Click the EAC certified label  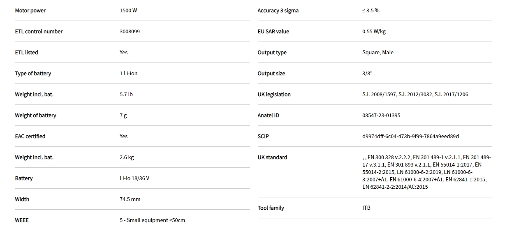pos(30,137)
